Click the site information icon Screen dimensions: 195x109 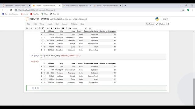click(16, 10)
